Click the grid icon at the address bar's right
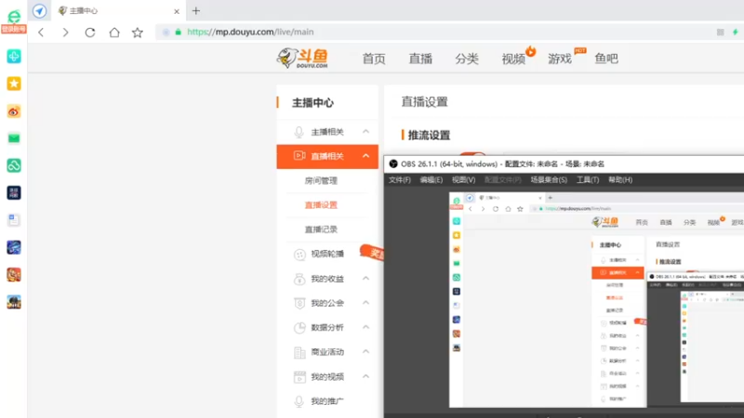Viewport: 744px width, 418px height. tap(720, 33)
